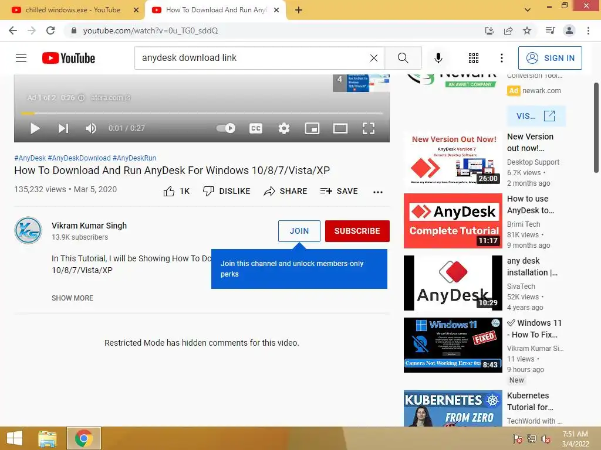Viewport: 601px width, 450px height.
Task: Enter full screen mode
Action: pos(369,128)
